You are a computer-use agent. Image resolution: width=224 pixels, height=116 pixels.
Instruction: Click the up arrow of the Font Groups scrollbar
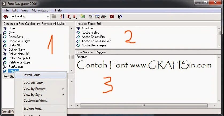tap(72, 81)
